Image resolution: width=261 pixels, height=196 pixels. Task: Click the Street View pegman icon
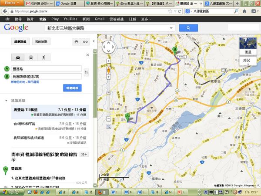tap(108, 70)
